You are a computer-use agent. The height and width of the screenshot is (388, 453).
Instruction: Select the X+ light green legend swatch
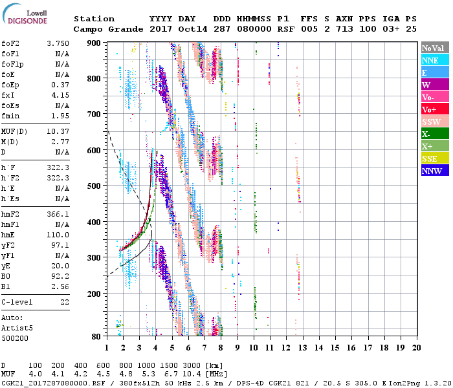(x=435, y=146)
